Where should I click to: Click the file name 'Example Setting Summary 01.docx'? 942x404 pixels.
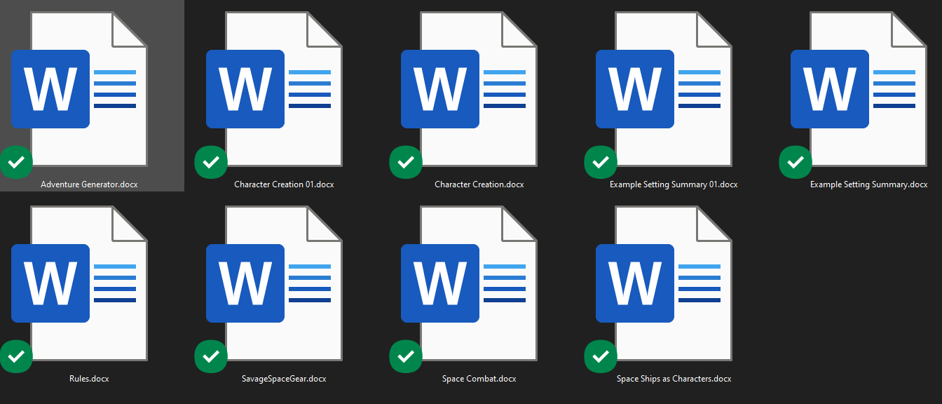[x=674, y=184]
